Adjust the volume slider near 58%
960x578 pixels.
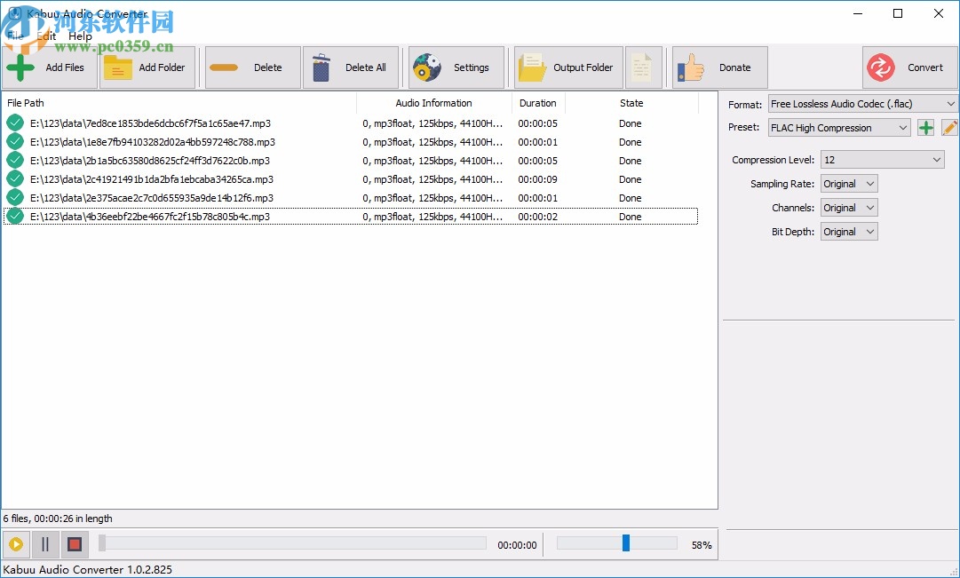(626, 542)
